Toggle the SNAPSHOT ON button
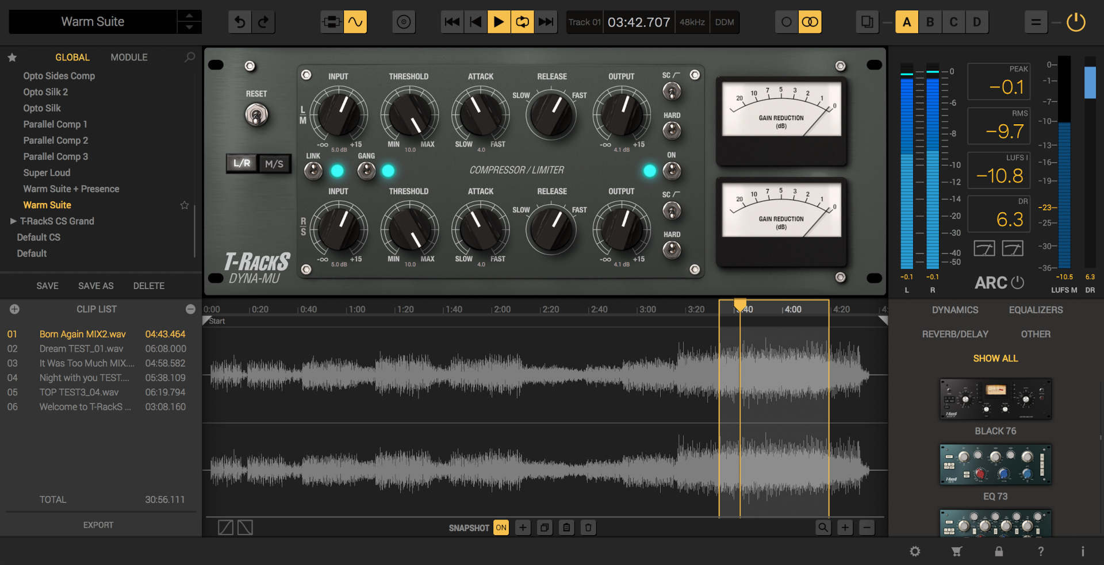 pos(501,528)
